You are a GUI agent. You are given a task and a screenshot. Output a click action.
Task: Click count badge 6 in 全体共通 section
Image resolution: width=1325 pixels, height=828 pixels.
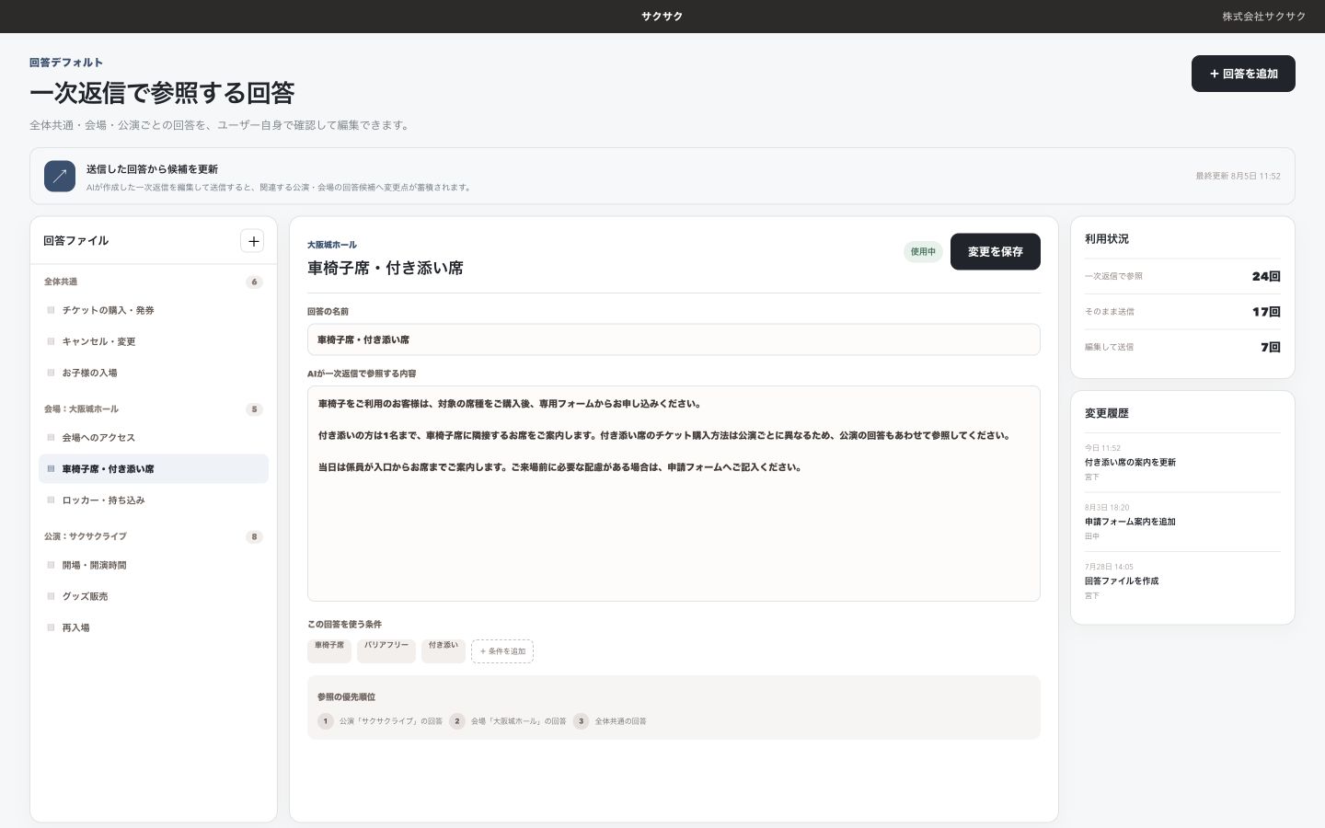255,282
